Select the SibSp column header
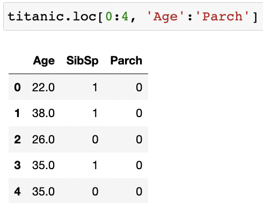Viewport: 263px width, 203px height. point(82,61)
